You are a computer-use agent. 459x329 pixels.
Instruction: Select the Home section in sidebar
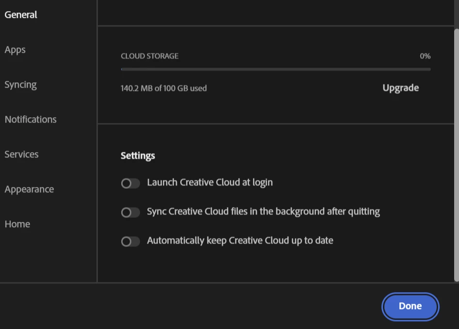click(x=17, y=224)
